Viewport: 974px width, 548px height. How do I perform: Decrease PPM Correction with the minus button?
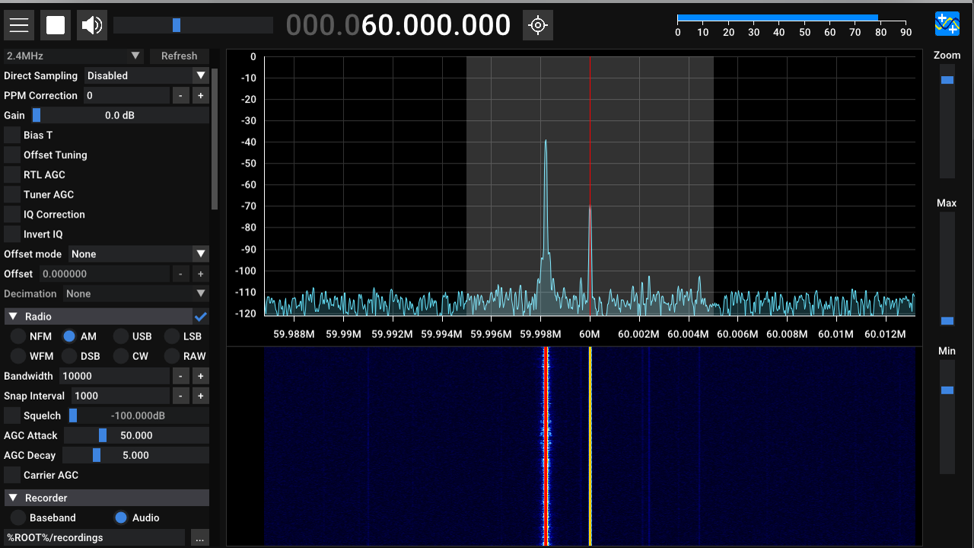tap(180, 95)
